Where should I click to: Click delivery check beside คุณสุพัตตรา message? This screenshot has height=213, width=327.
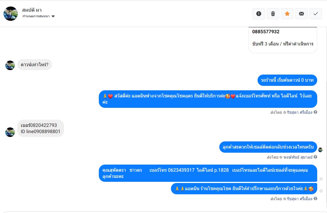[x=321, y=179]
